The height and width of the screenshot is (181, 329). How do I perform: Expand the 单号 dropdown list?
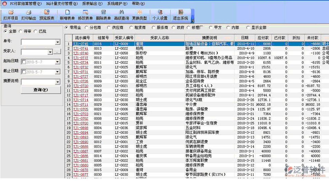point(58,42)
